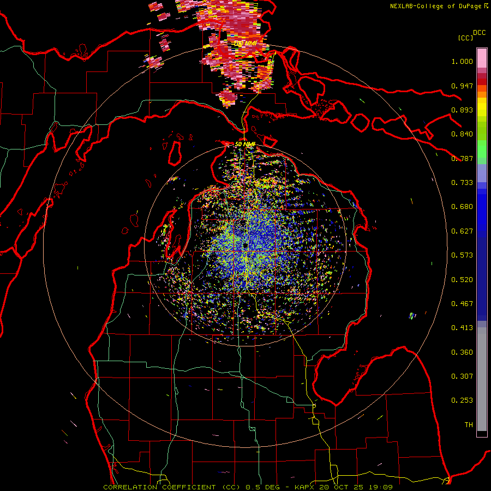Image resolution: width=491 pixels, height=491 pixels.
Task: Click the black radar site dot at center
Action: 245,245
